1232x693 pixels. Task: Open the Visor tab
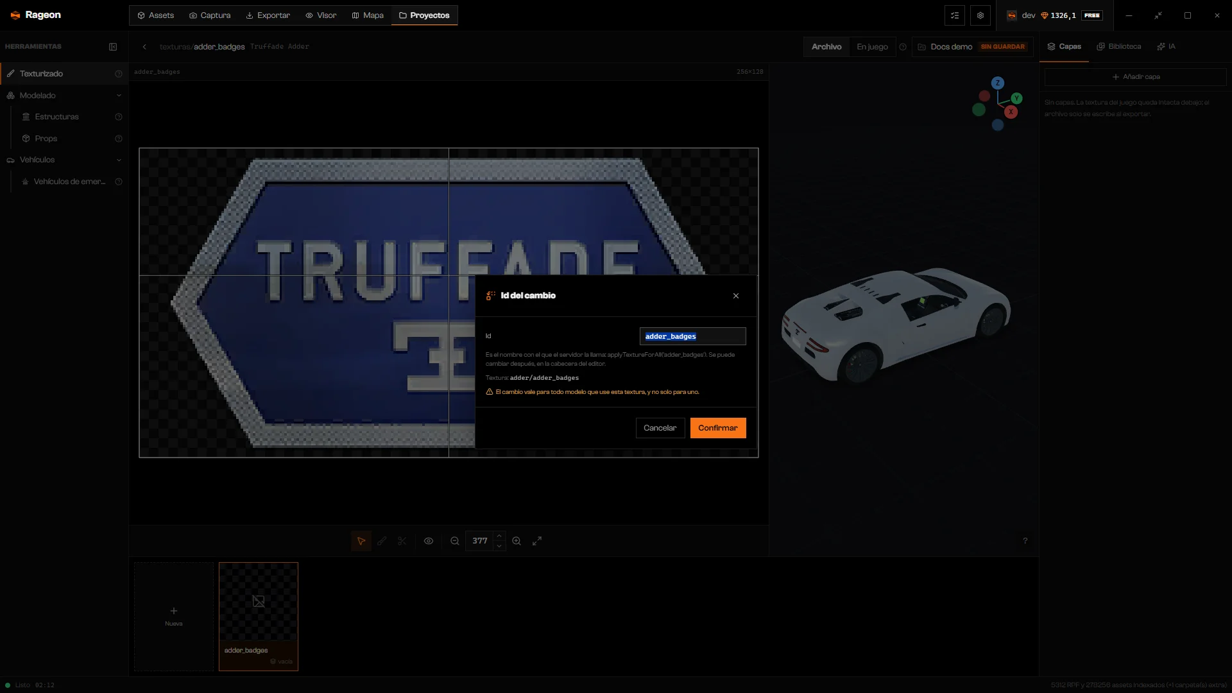(x=321, y=15)
